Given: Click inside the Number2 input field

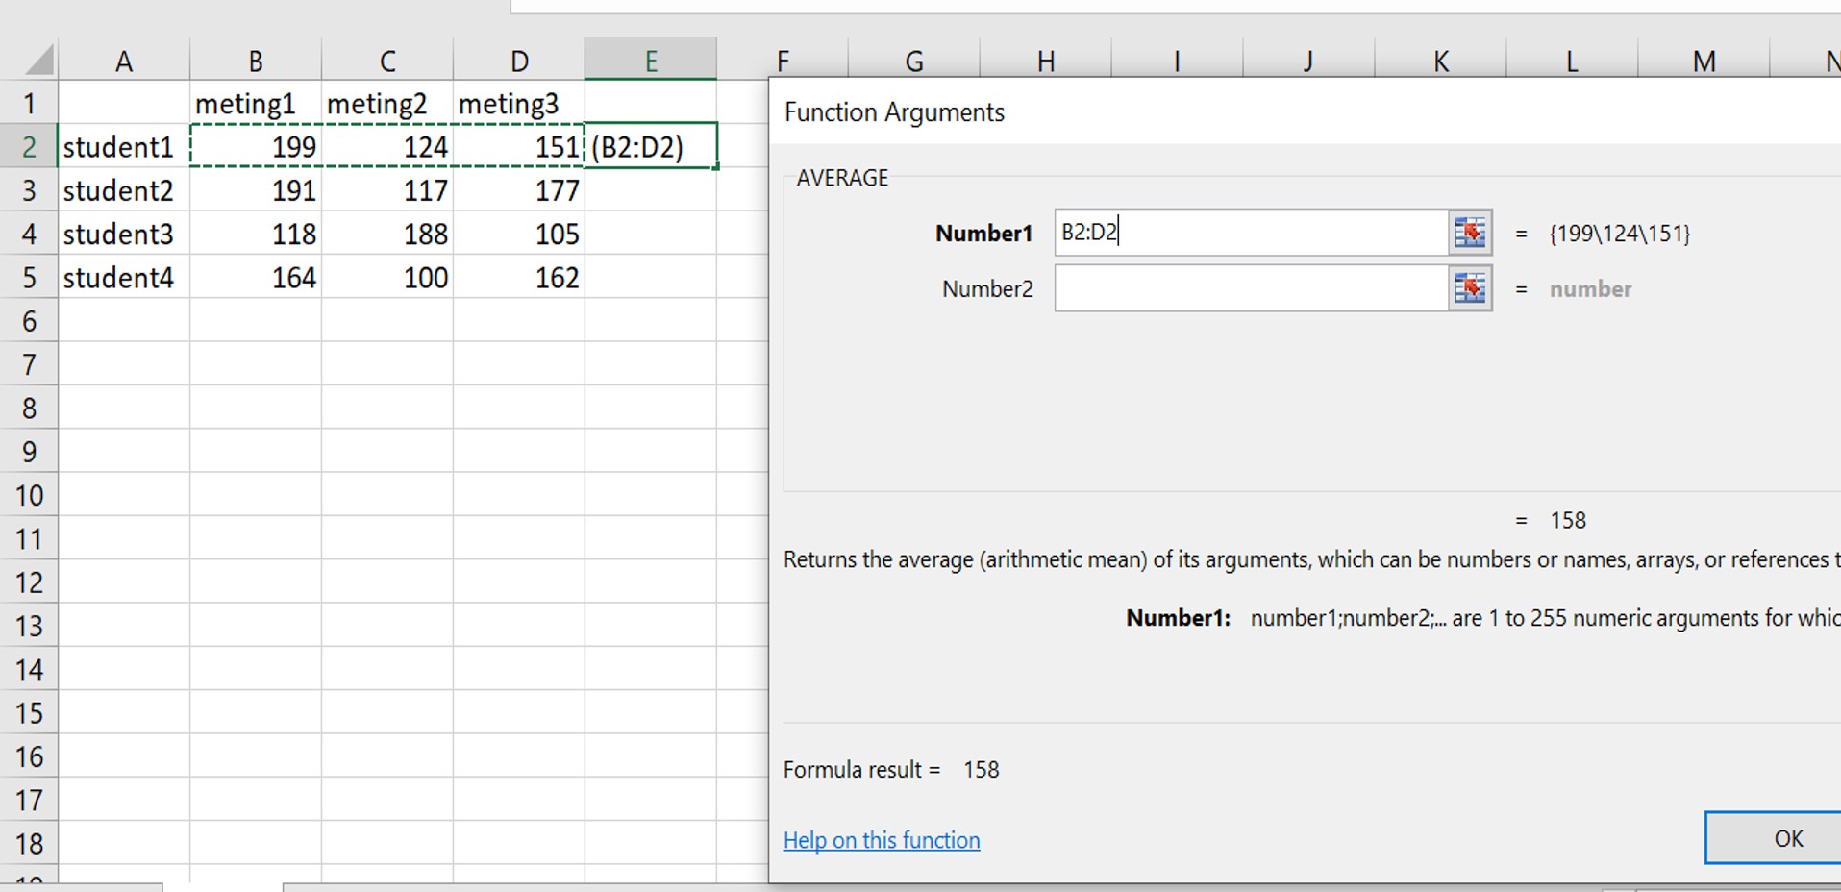Looking at the screenshot, I should 1250,288.
